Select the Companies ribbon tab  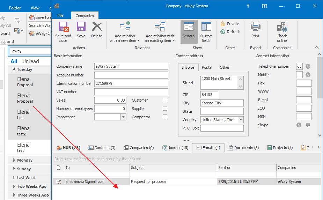tap(85, 16)
